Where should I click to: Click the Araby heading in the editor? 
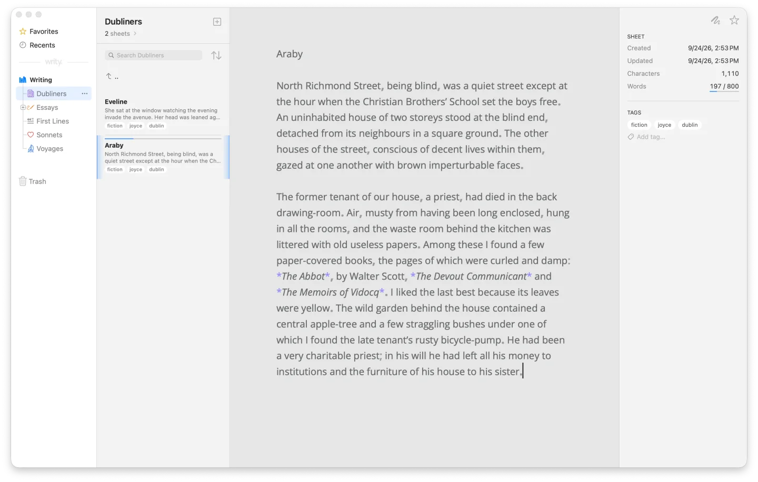290,54
